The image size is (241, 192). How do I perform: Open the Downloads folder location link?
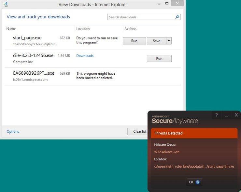(x=85, y=56)
